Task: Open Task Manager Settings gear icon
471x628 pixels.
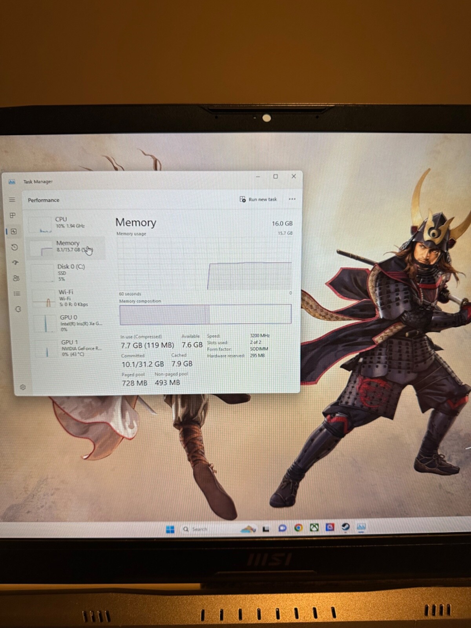Action: [x=23, y=387]
